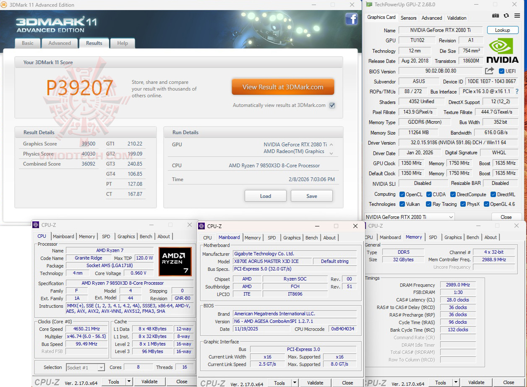Click BIOS share/export arrow icon in GPU-Z
527x387 pixels.
[489, 71]
